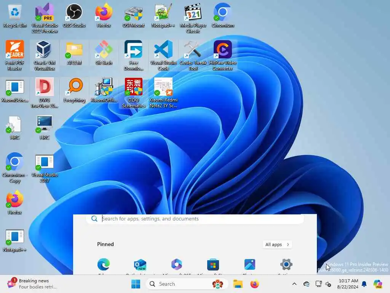Select the Notepad++ shortcut in top row
Image resolution: width=390 pixels, height=293 pixels.
[163, 15]
